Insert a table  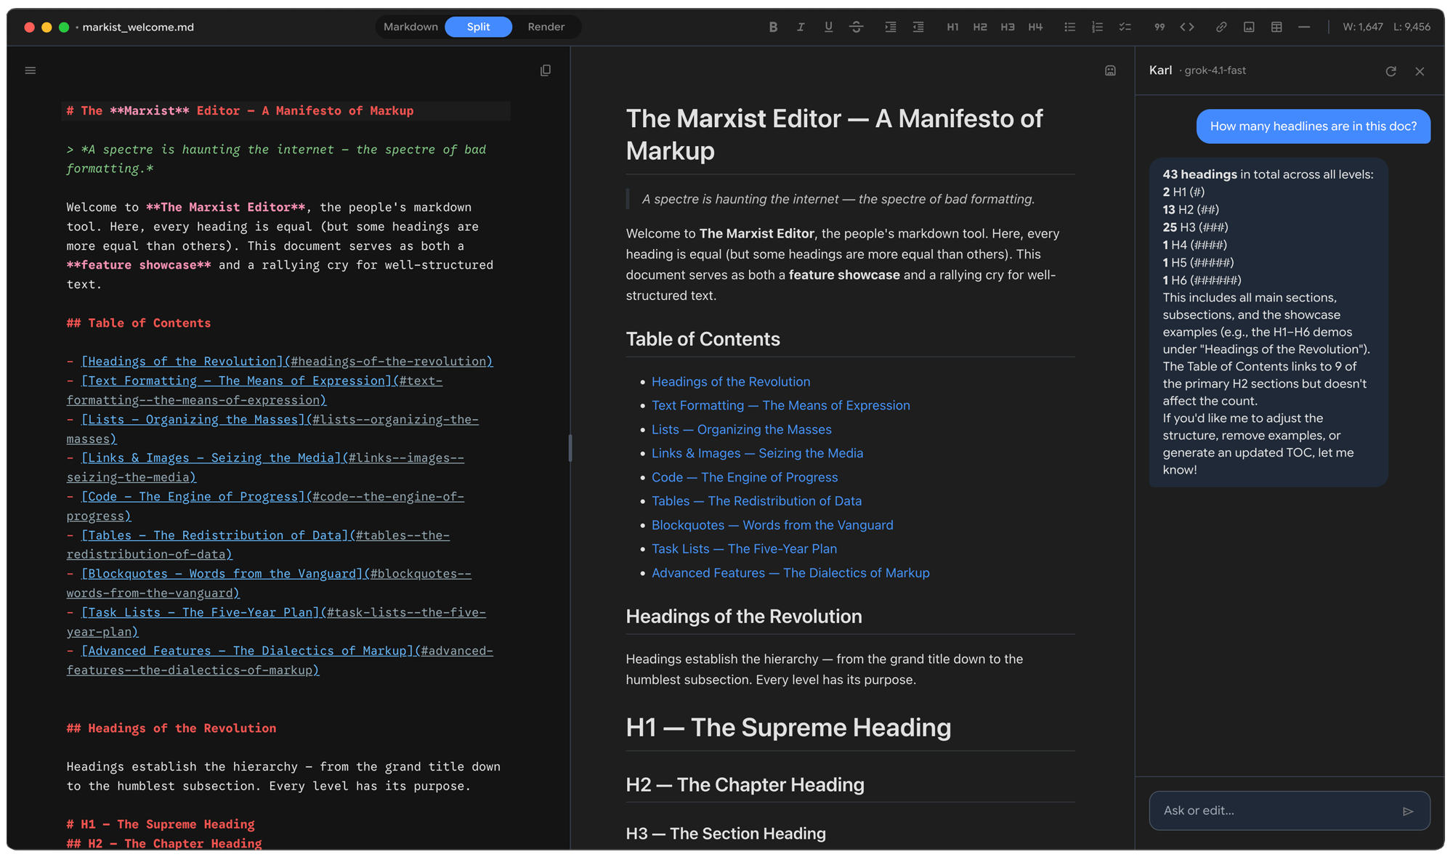1276,27
